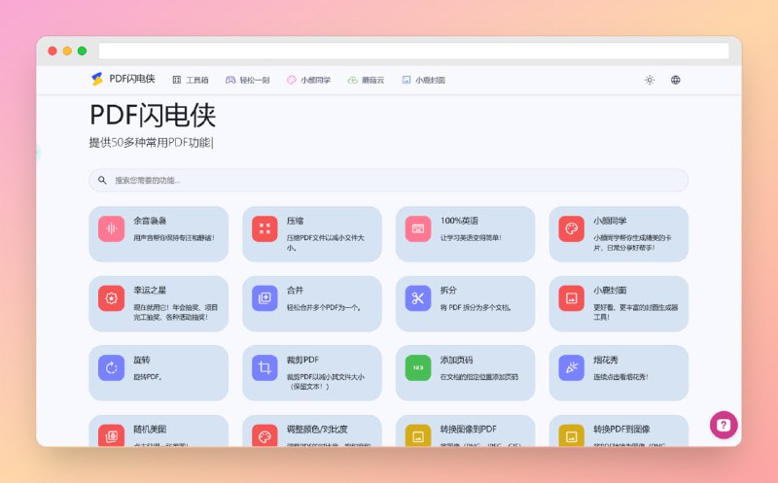
Task: Click the PDF闪电侠 brand name in navbar
Action: click(132, 79)
